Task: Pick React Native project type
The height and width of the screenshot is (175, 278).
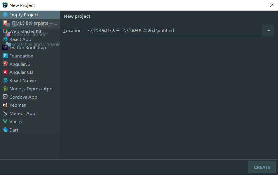Action: (x=30, y=80)
